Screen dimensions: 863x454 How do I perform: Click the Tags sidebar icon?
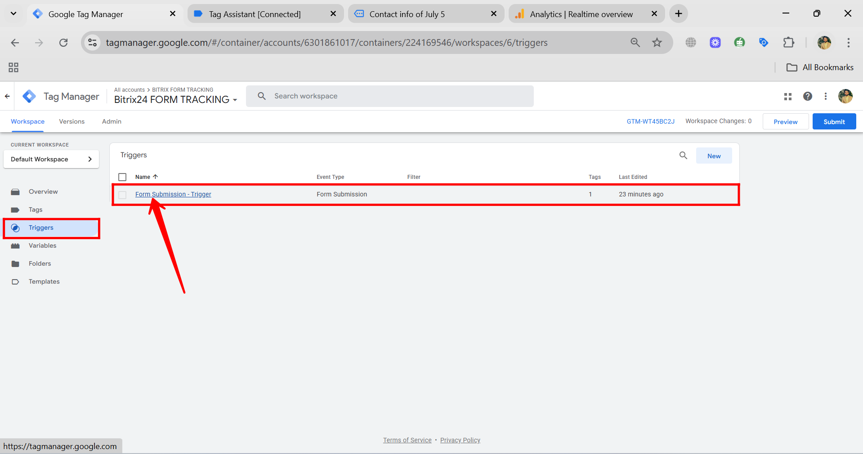(x=15, y=210)
